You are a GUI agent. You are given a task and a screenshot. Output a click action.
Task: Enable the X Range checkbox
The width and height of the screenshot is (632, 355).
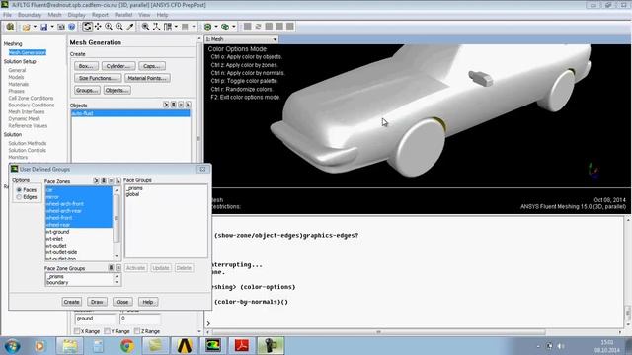pos(77,331)
